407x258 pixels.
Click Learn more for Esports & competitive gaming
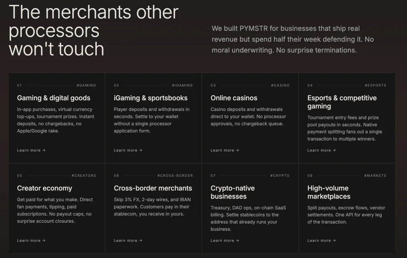pyautogui.click(x=321, y=150)
